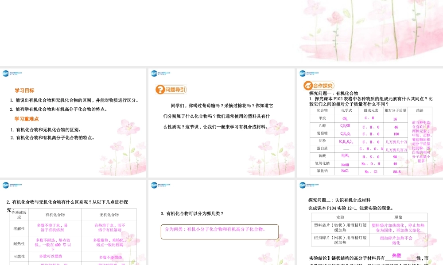Click objective line 能说出有机化合物和无机化合物的区别
443x265 pixels.
pyautogui.click(x=74, y=100)
